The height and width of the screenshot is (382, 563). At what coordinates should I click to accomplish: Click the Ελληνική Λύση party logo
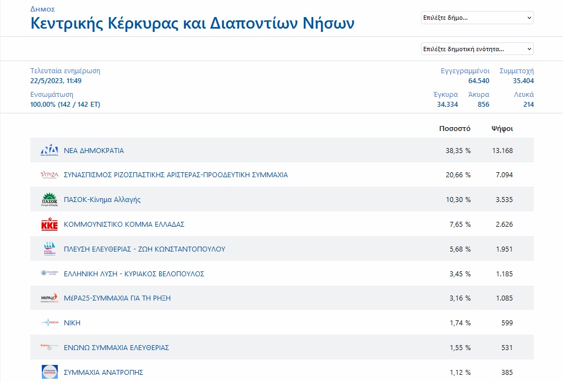pyautogui.click(x=50, y=274)
